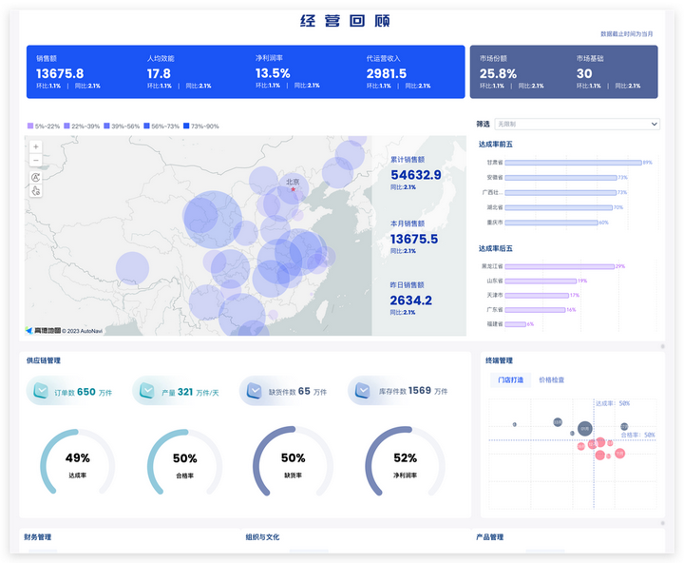Screen dimensions: 684x563
Task: Click the 山东省 19% bar
Action: pos(541,281)
